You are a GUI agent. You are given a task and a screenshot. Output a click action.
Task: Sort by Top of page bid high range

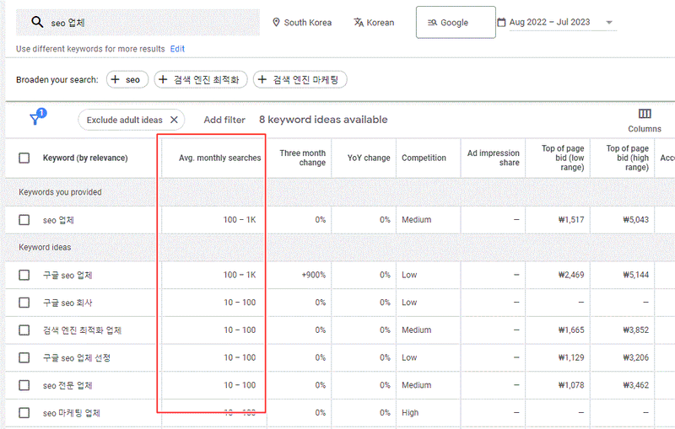[627, 158]
